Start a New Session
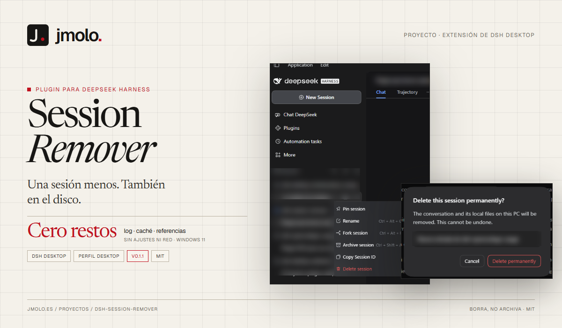Image resolution: width=562 pixels, height=328 pixels. click(317, 97)
